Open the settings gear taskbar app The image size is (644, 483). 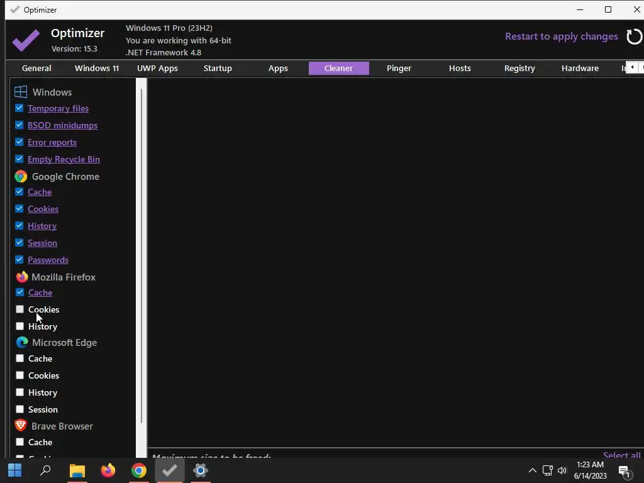tap(201, 470)
